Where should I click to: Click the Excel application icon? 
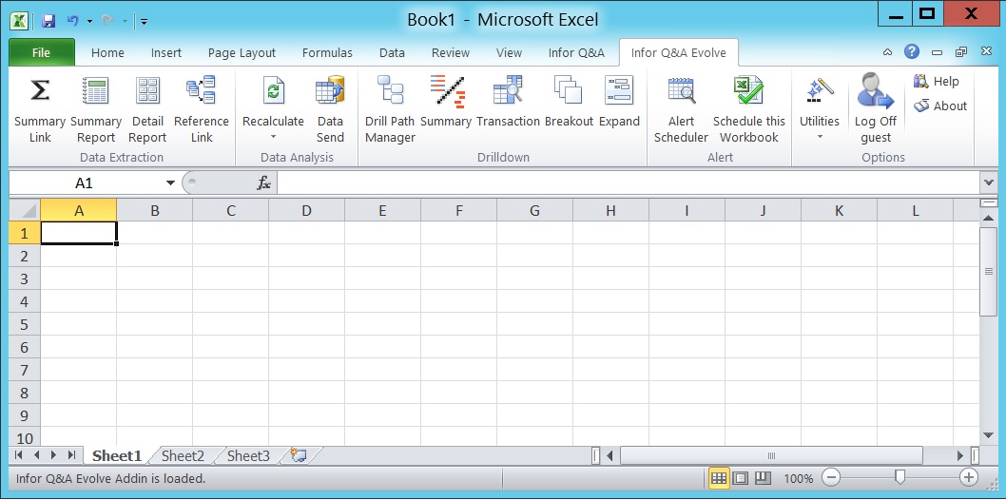coord(19,21)
